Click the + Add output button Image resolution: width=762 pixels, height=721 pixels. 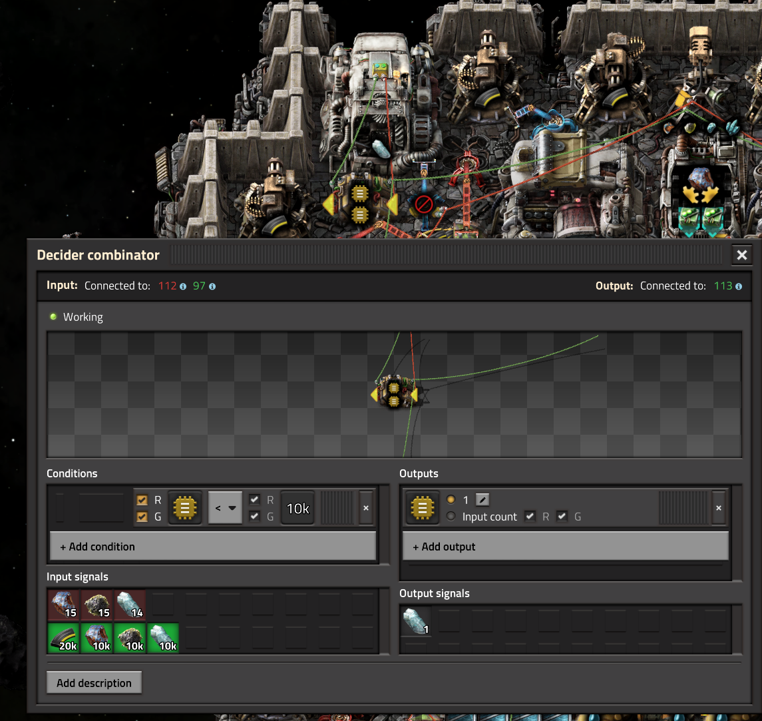(x=566, y=547)
